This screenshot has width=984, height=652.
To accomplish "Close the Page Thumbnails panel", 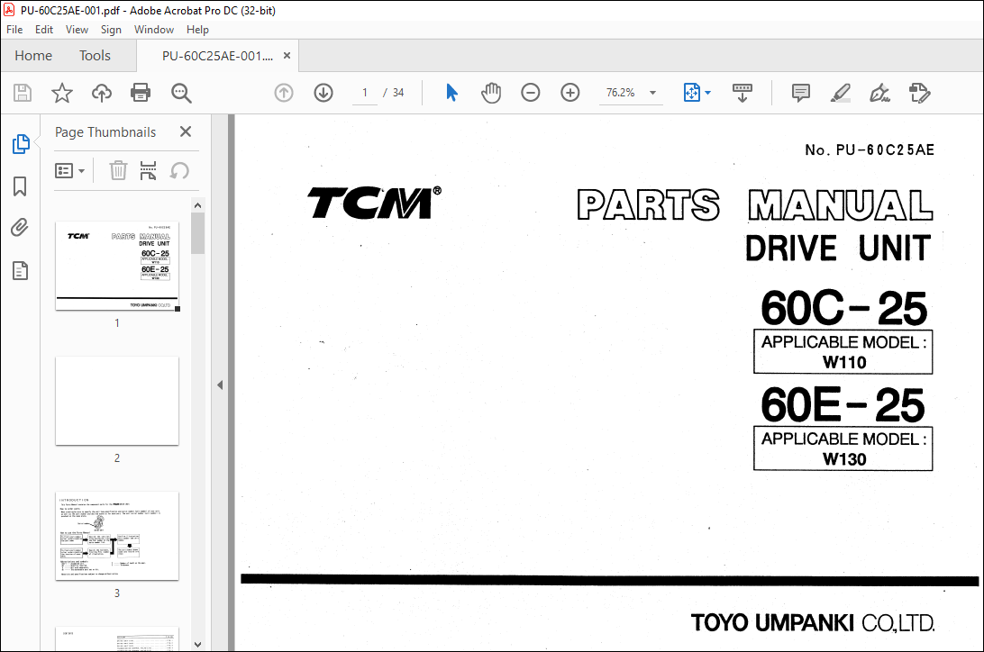I will point(185,131).
